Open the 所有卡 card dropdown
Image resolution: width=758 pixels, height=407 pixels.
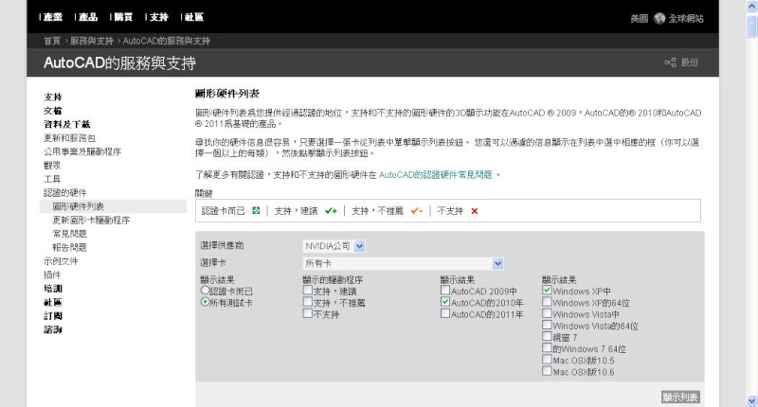[x=404, y=264]
